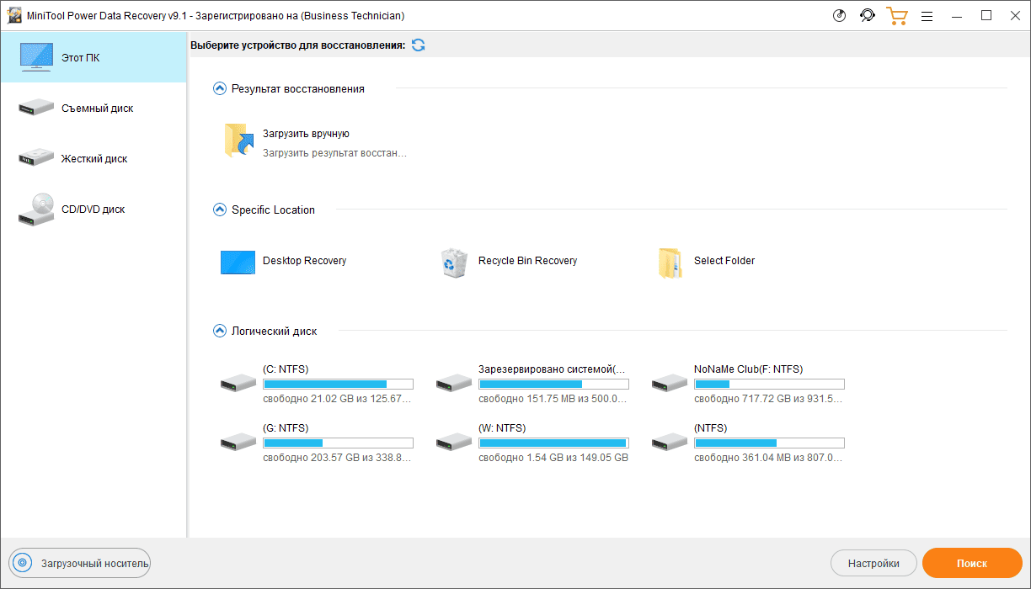Click the Desktop Recovery label
Viewport: 1031px width, 589px height.
[304, 261]
